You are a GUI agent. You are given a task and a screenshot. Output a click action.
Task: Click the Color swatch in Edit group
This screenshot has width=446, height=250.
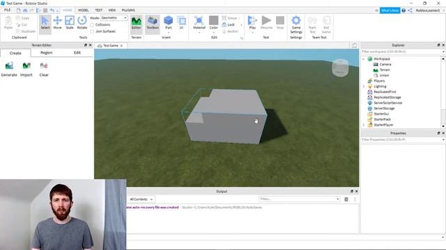214,20
